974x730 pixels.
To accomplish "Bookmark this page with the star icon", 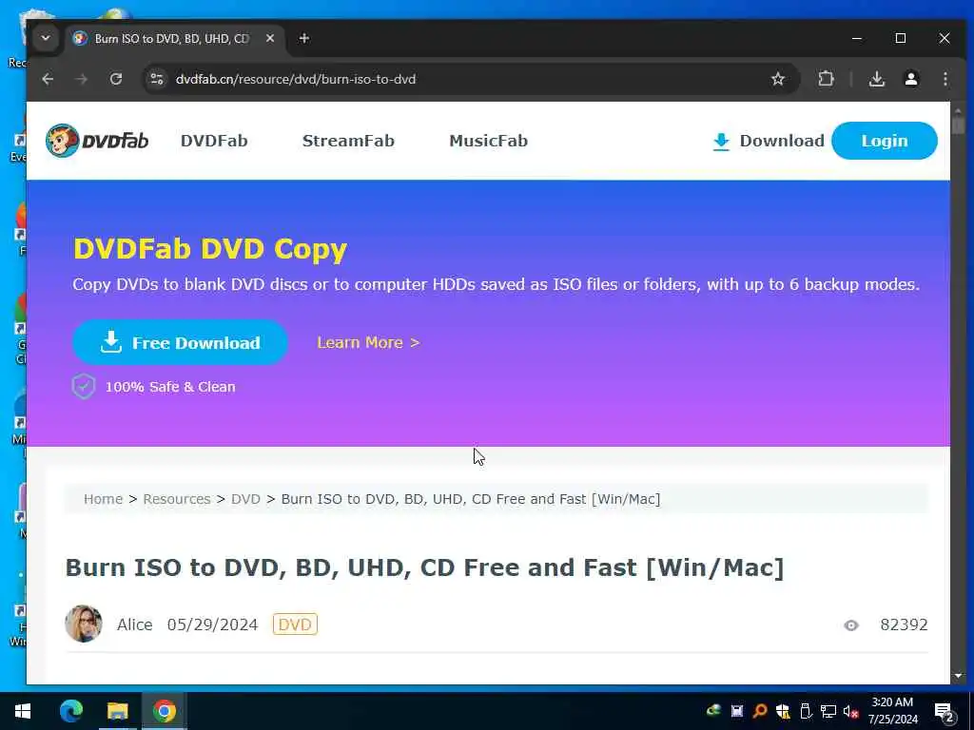I will (778, 79).
